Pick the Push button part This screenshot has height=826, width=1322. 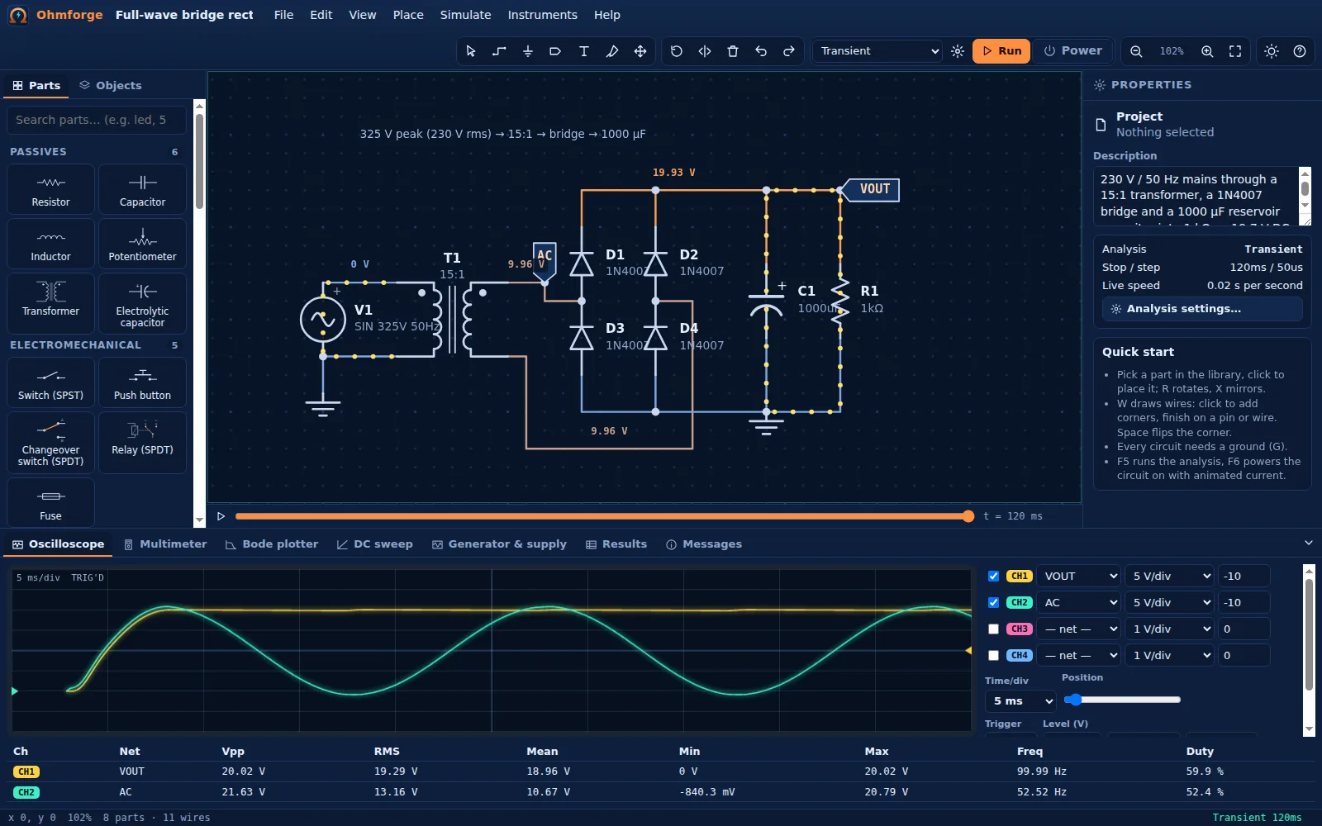142,383
